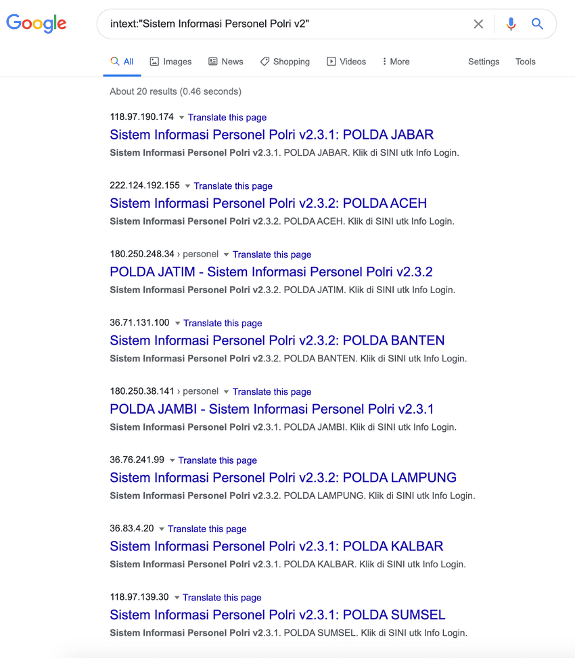Image resolution: width=575 pixels, height=658 pixels.
Task: Click the blue magnifier search button
Action: 537,24
